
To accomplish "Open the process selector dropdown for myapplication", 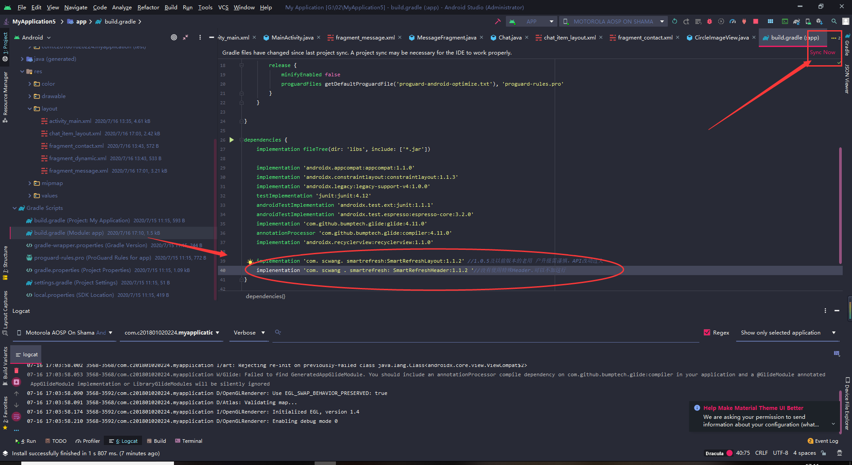I will coord(172,332).
